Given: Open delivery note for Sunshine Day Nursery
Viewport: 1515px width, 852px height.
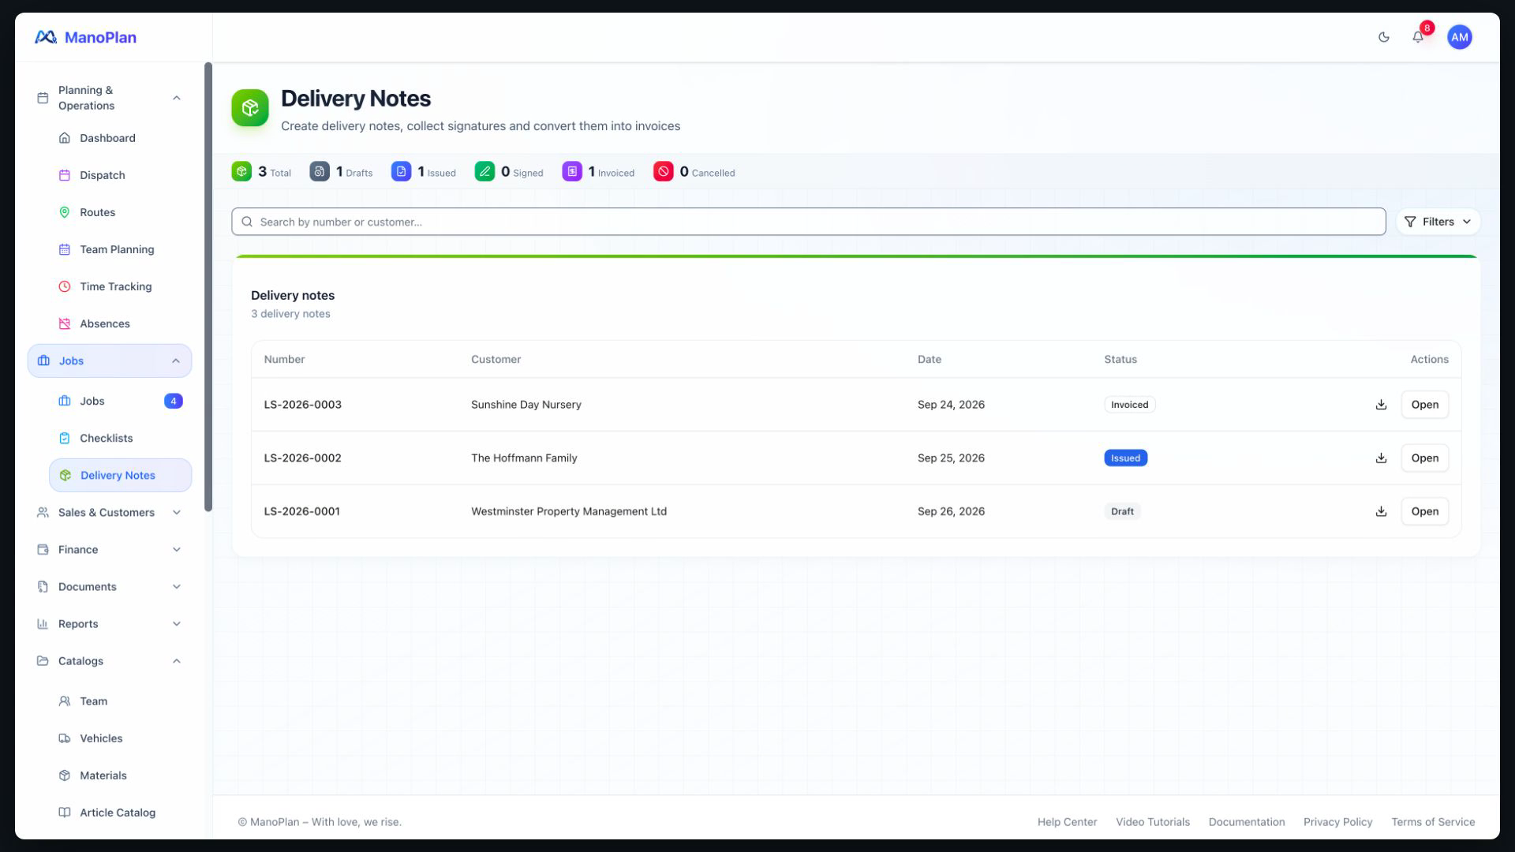Looking at the screenshot, I should [x=1424, y=405].
